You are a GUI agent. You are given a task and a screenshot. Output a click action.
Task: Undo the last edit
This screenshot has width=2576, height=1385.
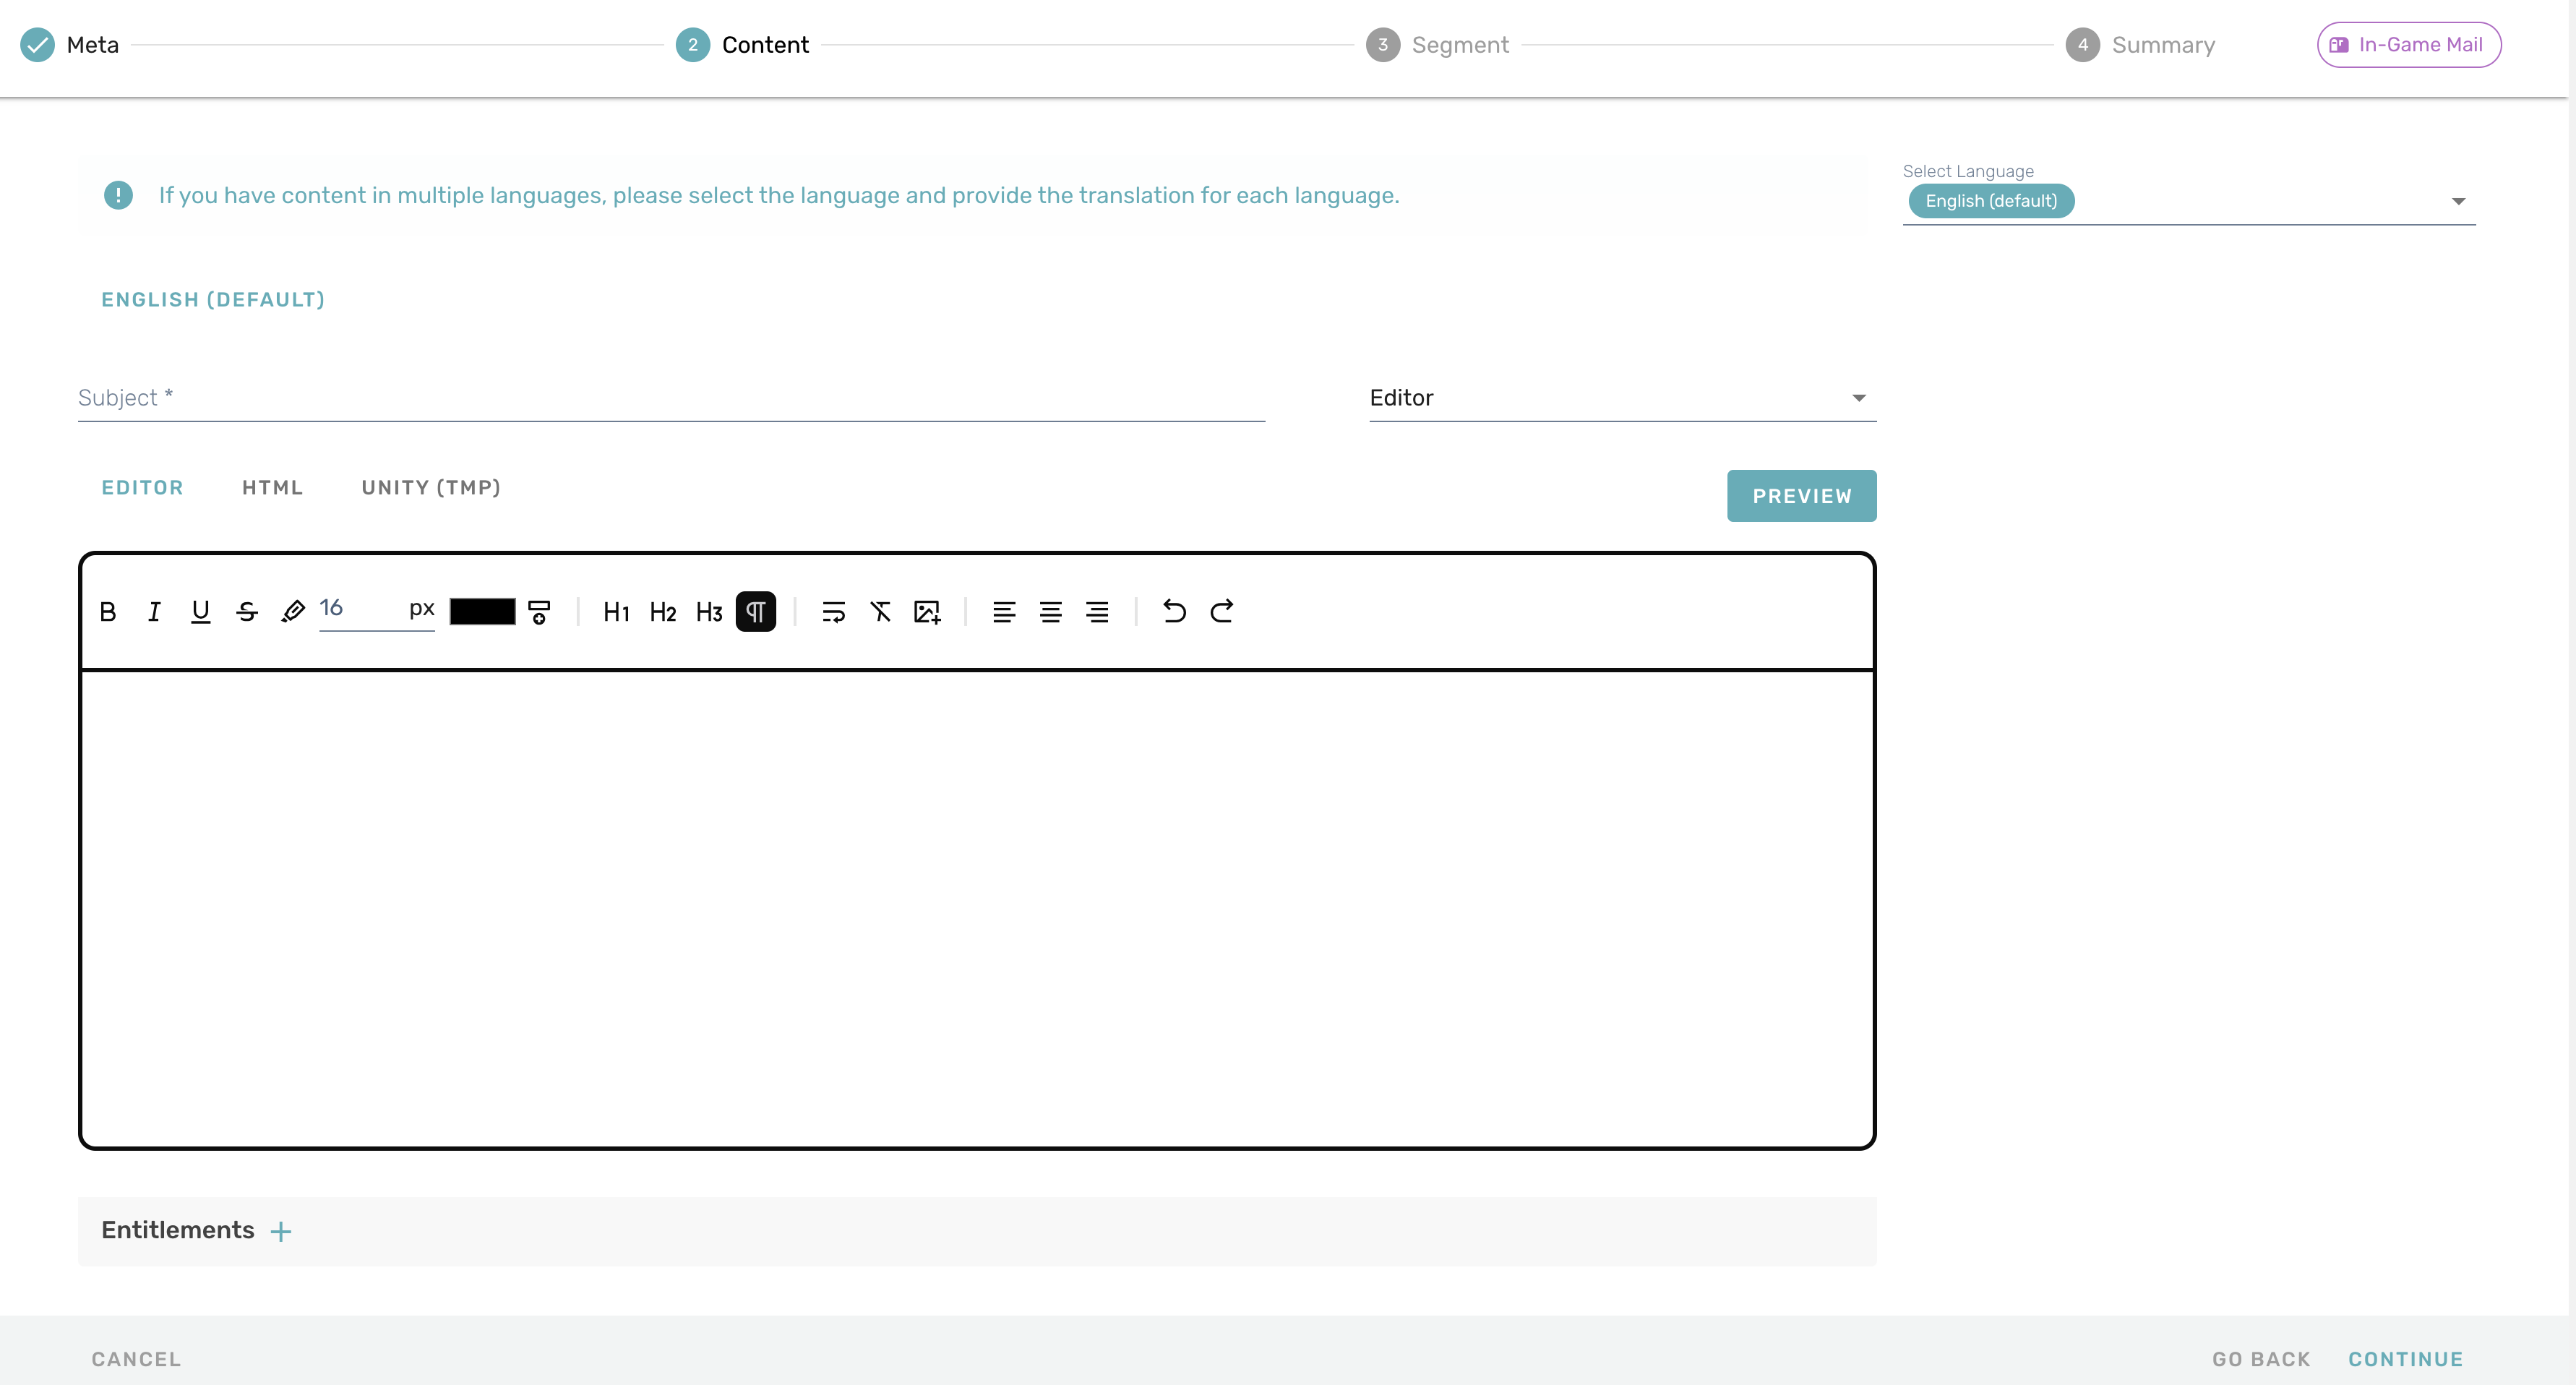click(1174, 612)
